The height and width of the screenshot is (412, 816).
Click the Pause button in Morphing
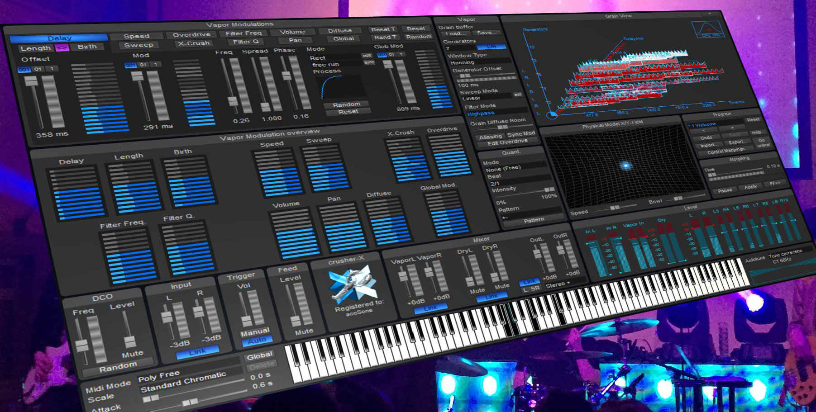[x=725, y=190]
